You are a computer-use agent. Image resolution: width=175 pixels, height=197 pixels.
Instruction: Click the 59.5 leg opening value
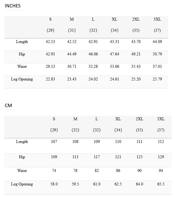pos(75,184)
